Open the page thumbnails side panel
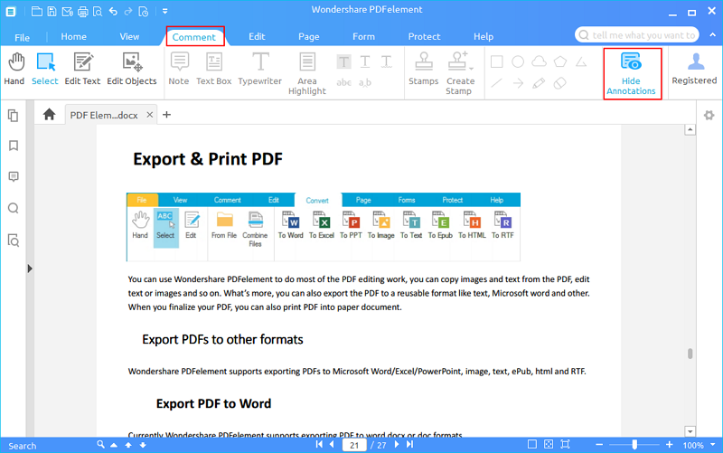This screenshot has height=453, width=723. [x=14, y=116]
